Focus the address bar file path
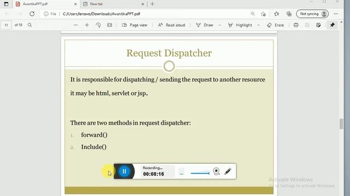Image resolution: width=350 pixels, height=196 pixels. (102, 14)
